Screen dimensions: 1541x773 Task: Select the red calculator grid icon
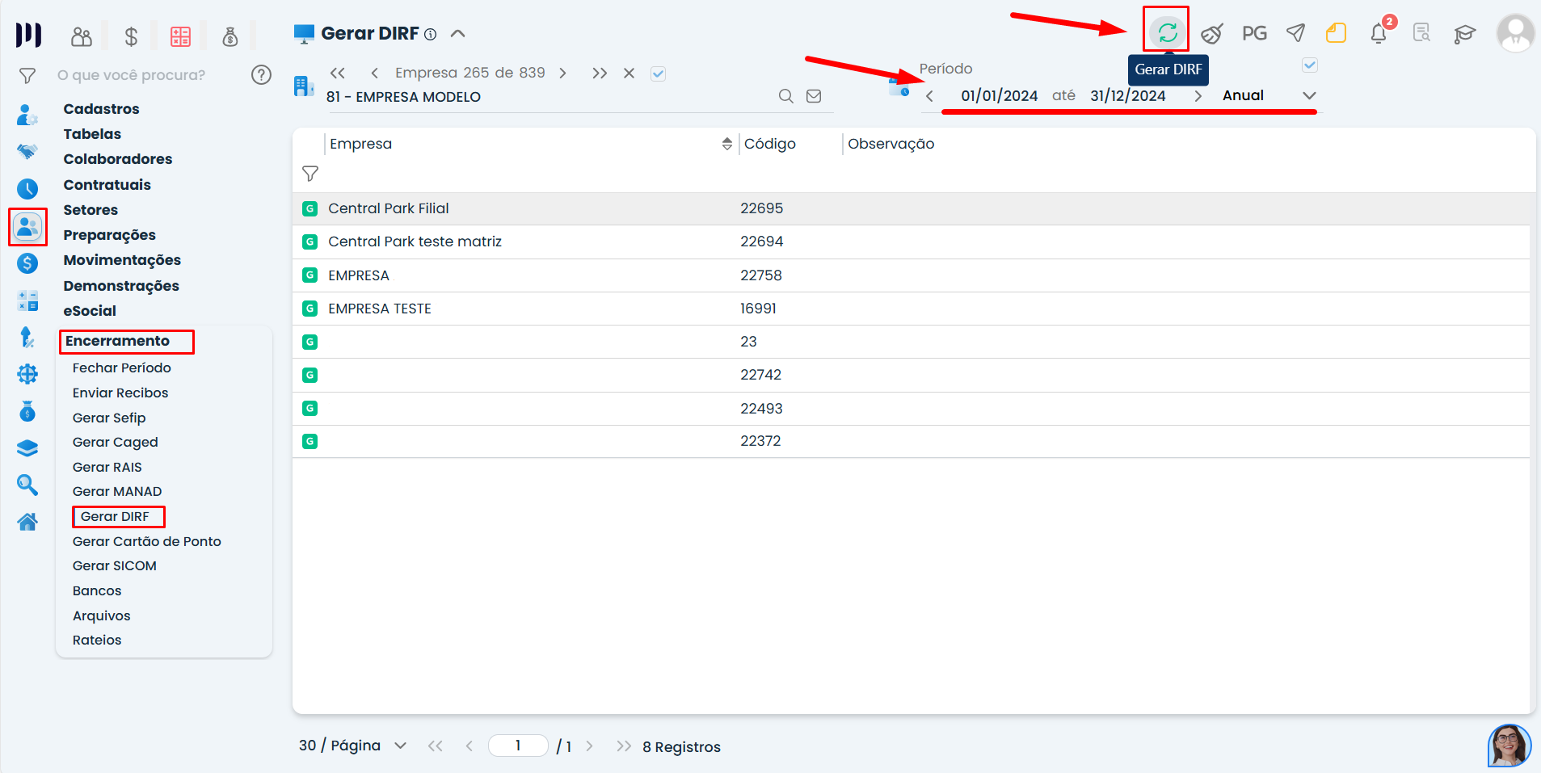click(x=180, y=36)
